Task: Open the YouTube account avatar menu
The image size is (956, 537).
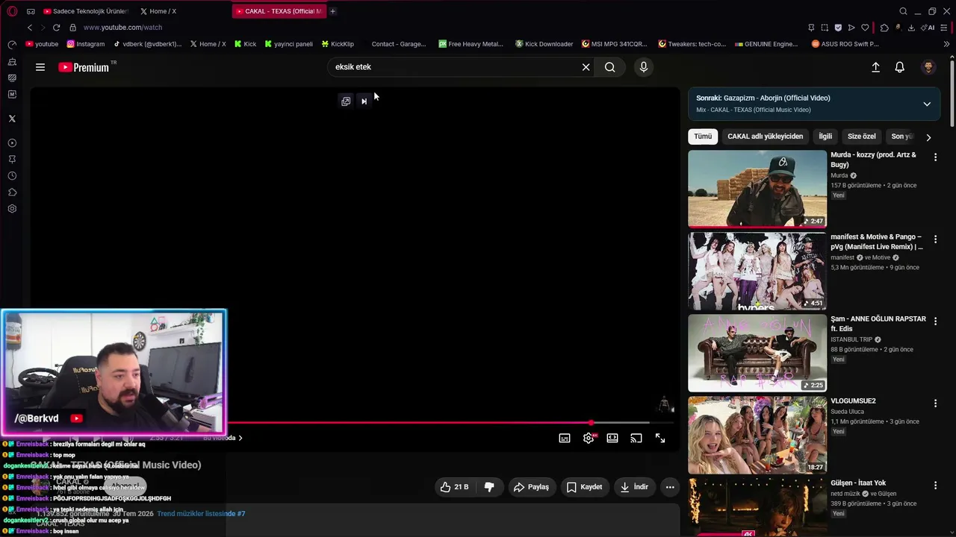Action: [x=928, y=67]
